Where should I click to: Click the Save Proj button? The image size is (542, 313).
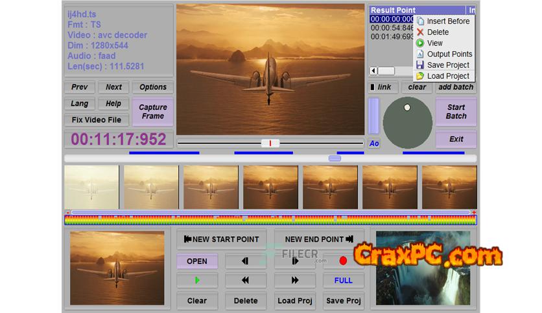click(x=343, y=301)
